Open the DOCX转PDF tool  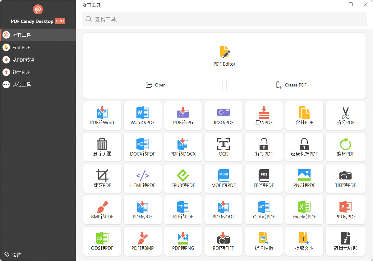(x=143, y=147)
